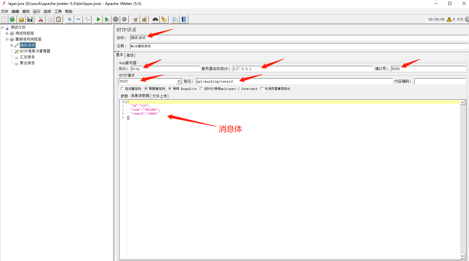
Task: Select the 消息体数据 tab
Action: tap(140, 96)
